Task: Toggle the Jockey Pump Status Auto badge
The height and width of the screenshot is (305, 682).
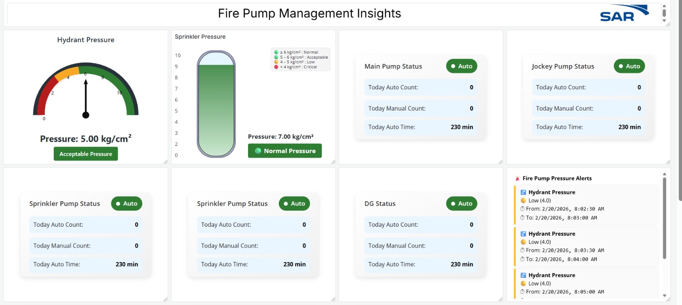Action: pyautogui.click(x=629, y=66)
